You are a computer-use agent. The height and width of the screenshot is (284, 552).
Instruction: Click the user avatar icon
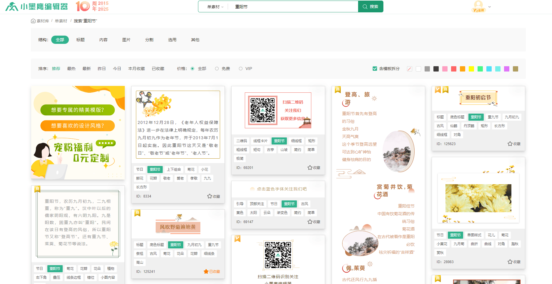[x=478, y=5]
